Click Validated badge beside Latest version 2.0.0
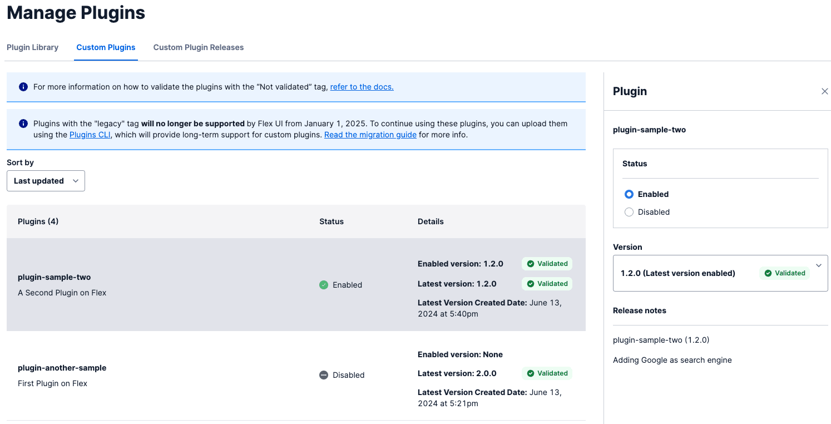The width and height of the screenshot is (831, 424). (547, 373)
